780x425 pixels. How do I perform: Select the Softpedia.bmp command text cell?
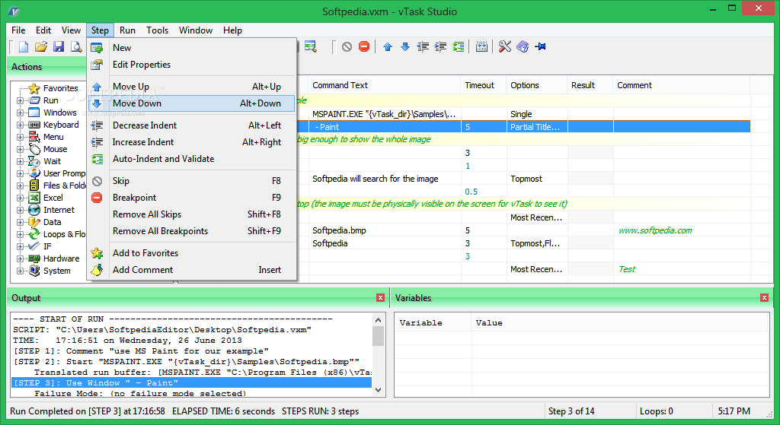385,230
